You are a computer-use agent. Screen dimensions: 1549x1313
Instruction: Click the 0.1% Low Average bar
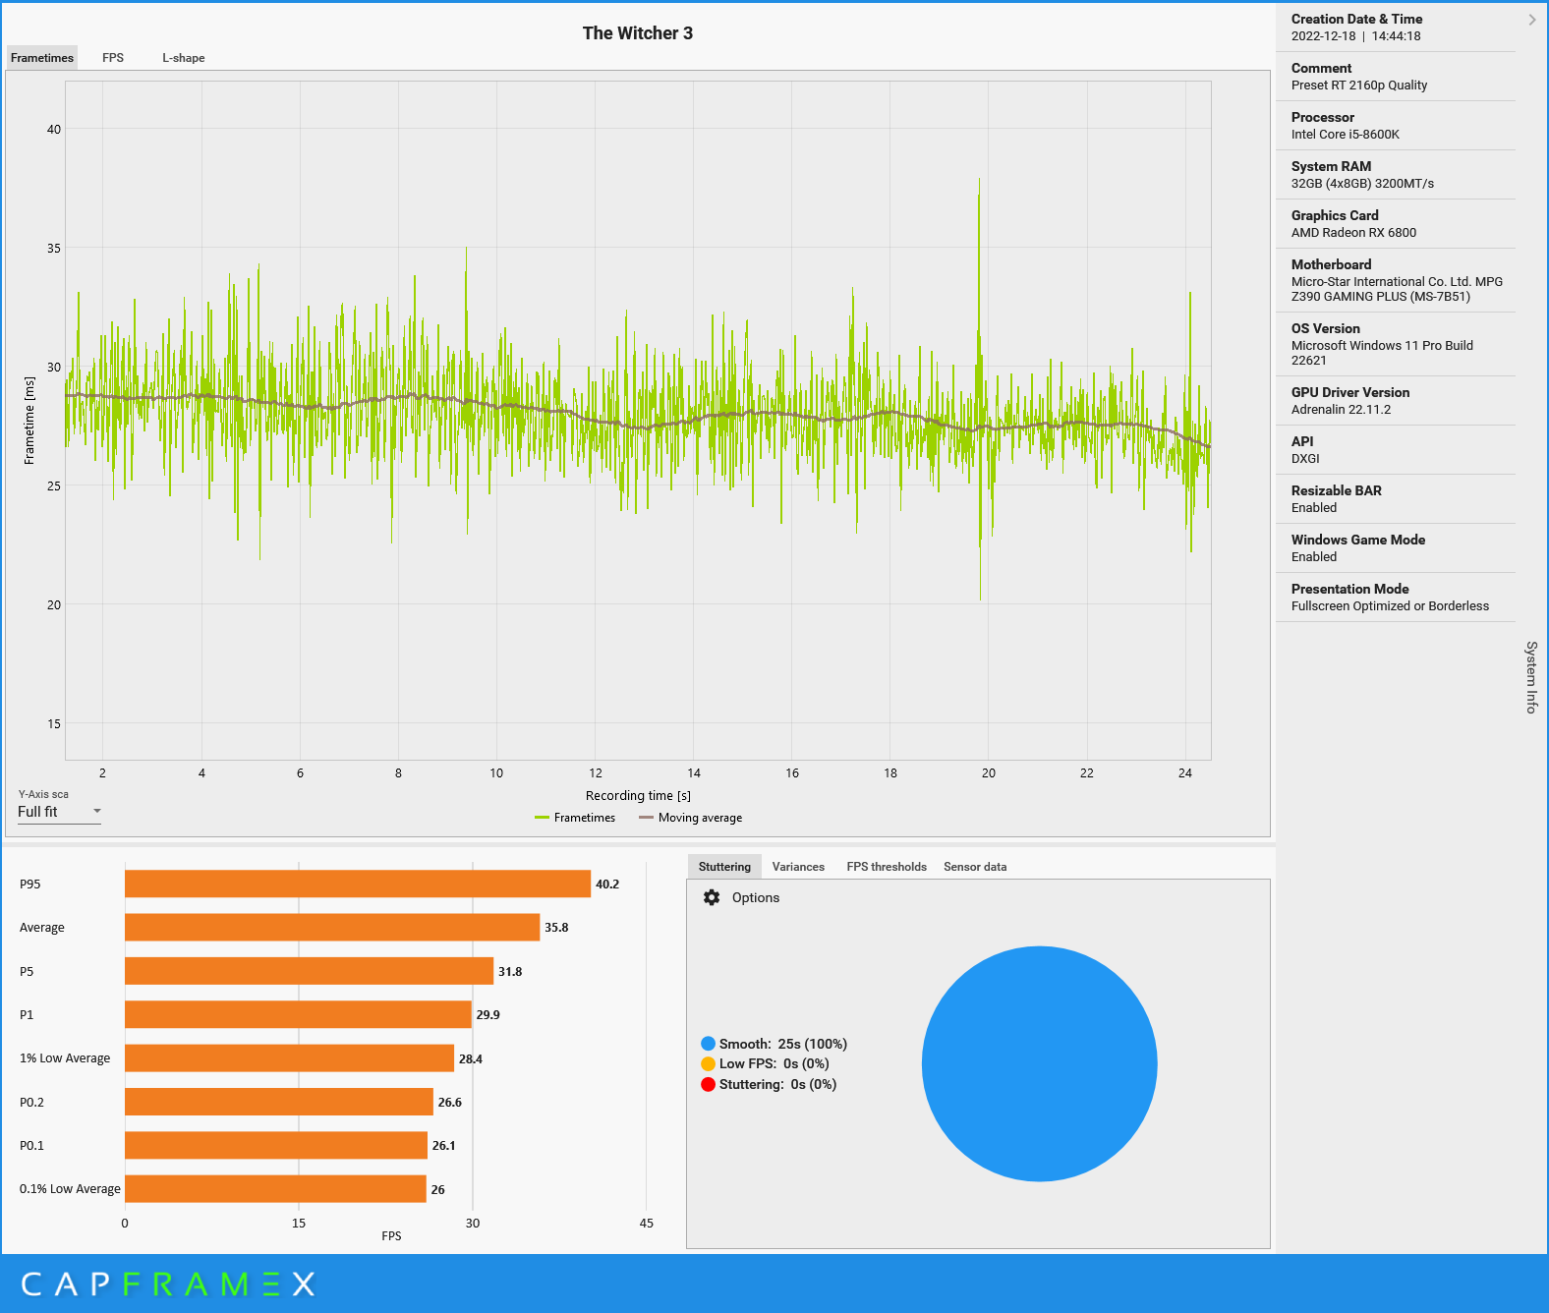275,1188
